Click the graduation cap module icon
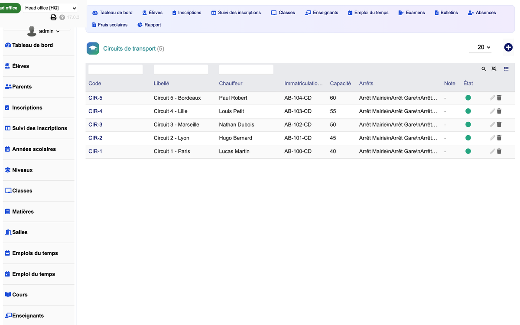 pos(93,49)
